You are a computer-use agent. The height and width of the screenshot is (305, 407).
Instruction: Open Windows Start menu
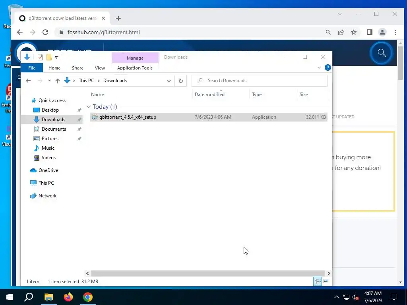[10, 297]
